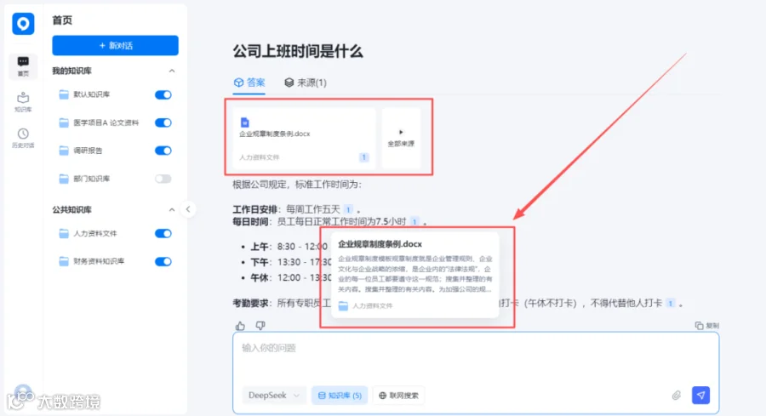Image resolution: width=766 pixels, height=416 pixels.
Task: Toggle 财务资料知识库 switch
Action: click(x=163, y=262)
